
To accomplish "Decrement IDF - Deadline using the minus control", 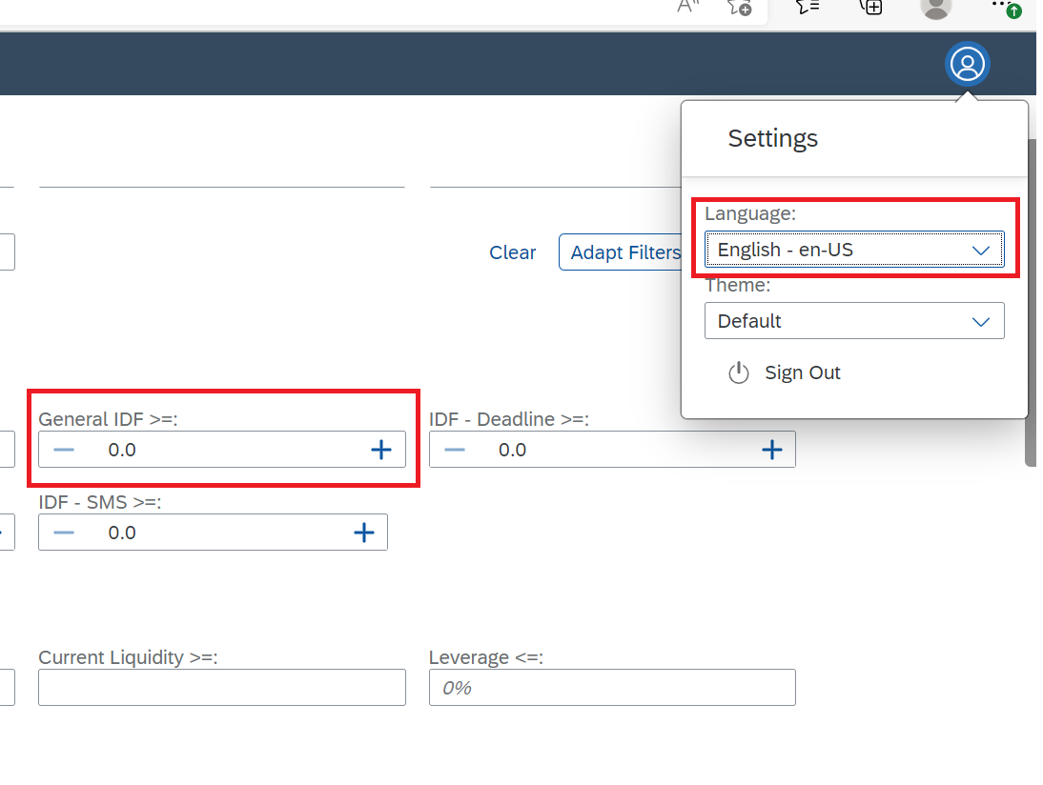I will [455, 449].
